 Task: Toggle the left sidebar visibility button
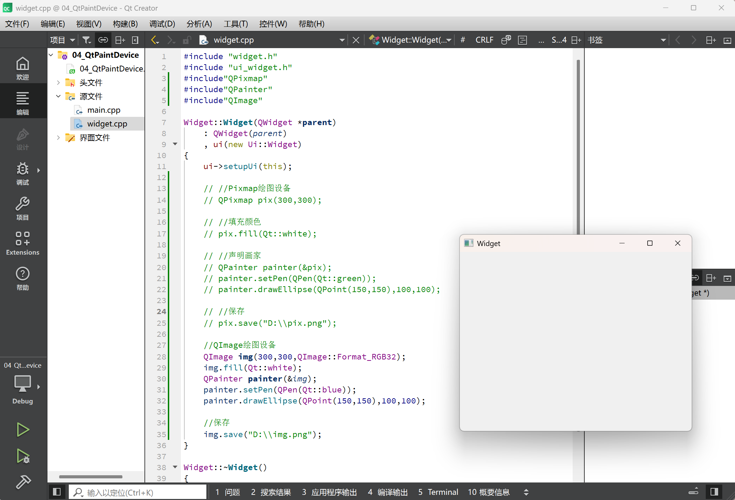coord(57,492)
